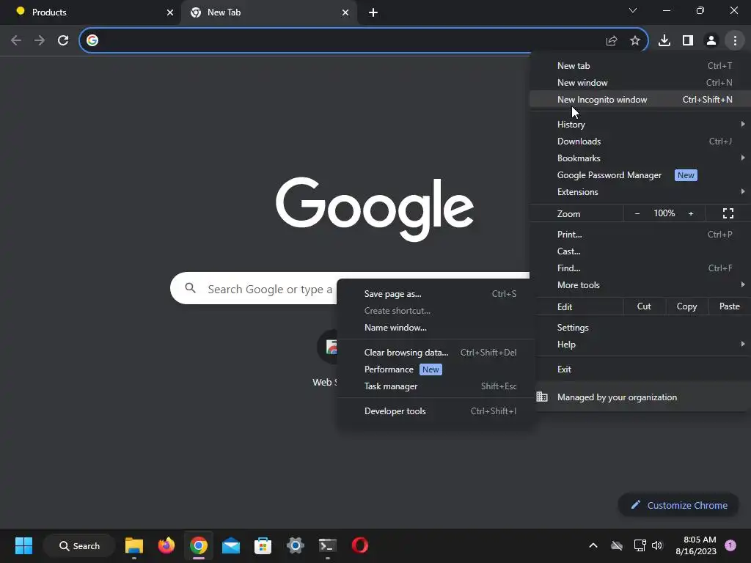Open the tab search chevron
The width and height of the screenshot is (751, 563).
tap(633, 10)
